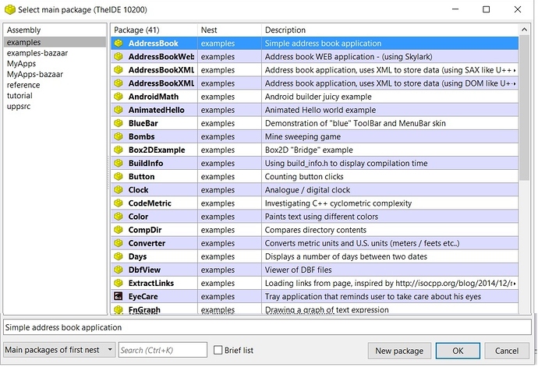Image resolution: width=538 pixels, height=367 pixels.
Task: Enable the Brief list checkbox
Action: pos(218,350)
